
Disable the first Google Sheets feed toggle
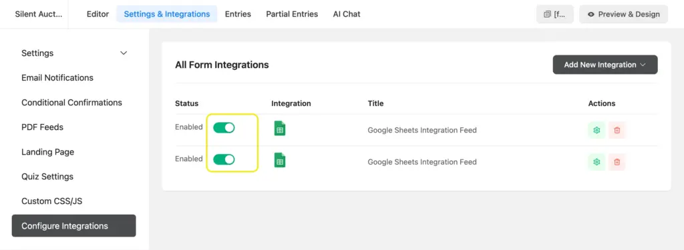coord(224,127)
